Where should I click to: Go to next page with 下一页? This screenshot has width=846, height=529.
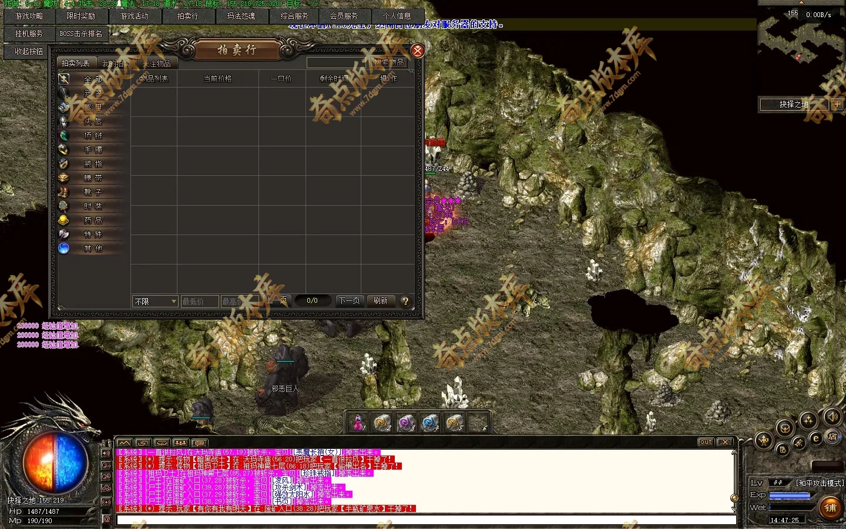click(350, 300)
